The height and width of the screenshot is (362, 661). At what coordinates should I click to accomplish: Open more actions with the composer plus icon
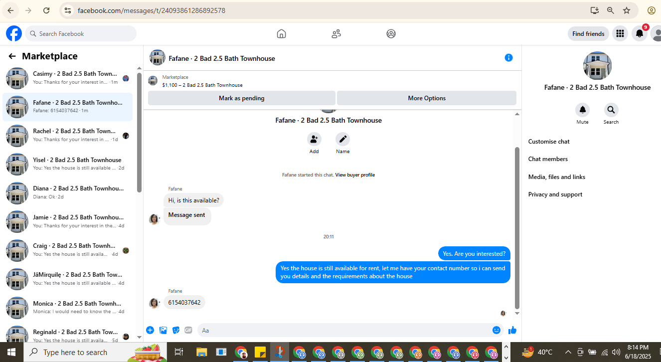[150, 330]
